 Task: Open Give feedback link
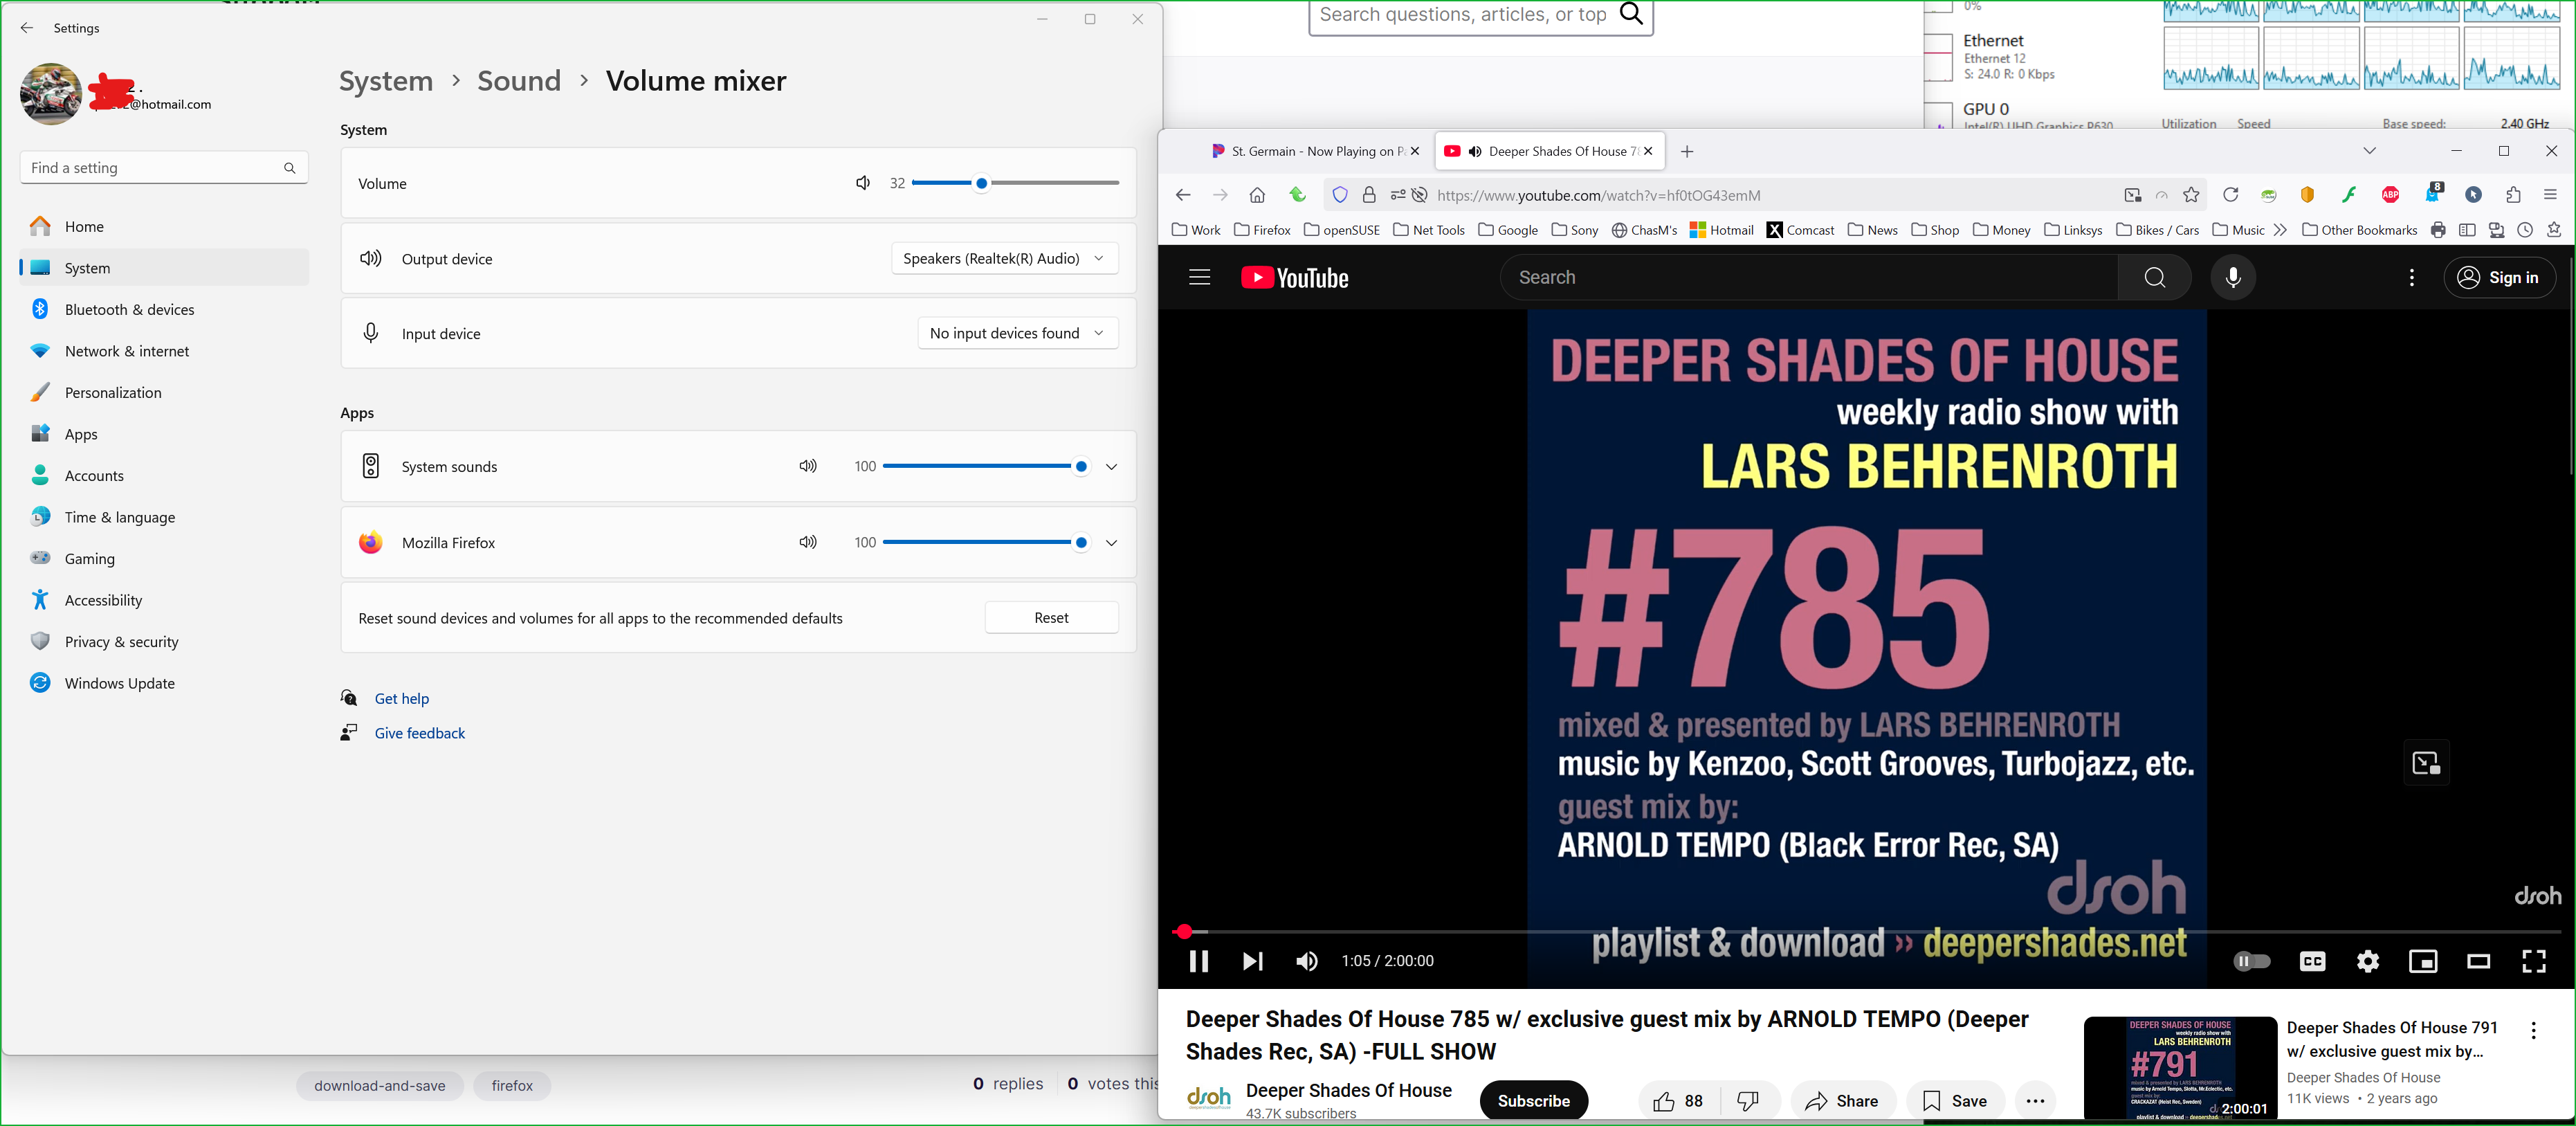pos(419,733)
